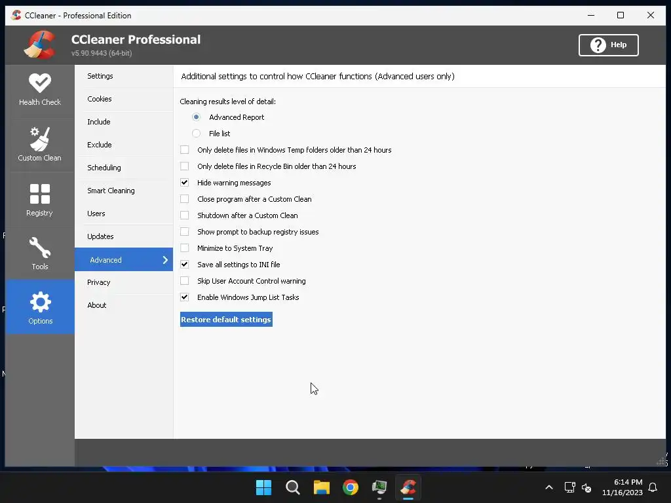This screenshot has height=503, width=671.
Task: Open the Settings options page
Action: pyautogui.click(x=124, y=76)
